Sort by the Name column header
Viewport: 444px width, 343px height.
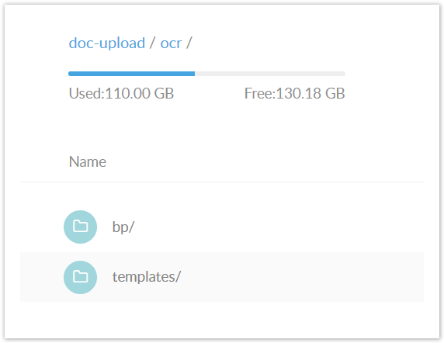[x=88, y=162]
